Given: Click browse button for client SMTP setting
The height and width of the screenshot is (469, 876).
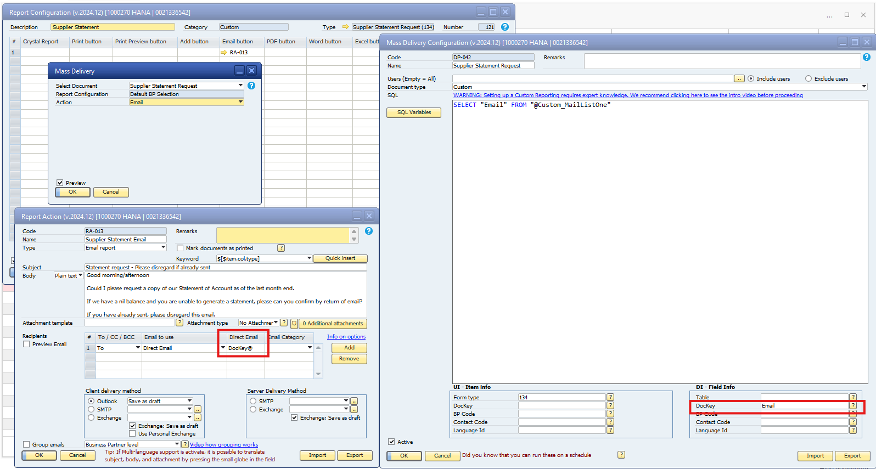Looking at the screenshot, I should pos(198,409).
